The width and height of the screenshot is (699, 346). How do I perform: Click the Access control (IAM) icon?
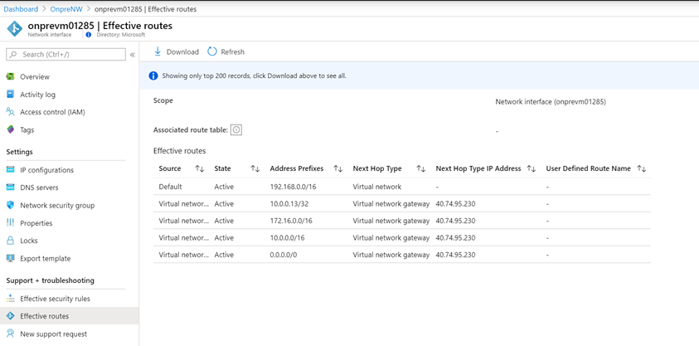11,112
